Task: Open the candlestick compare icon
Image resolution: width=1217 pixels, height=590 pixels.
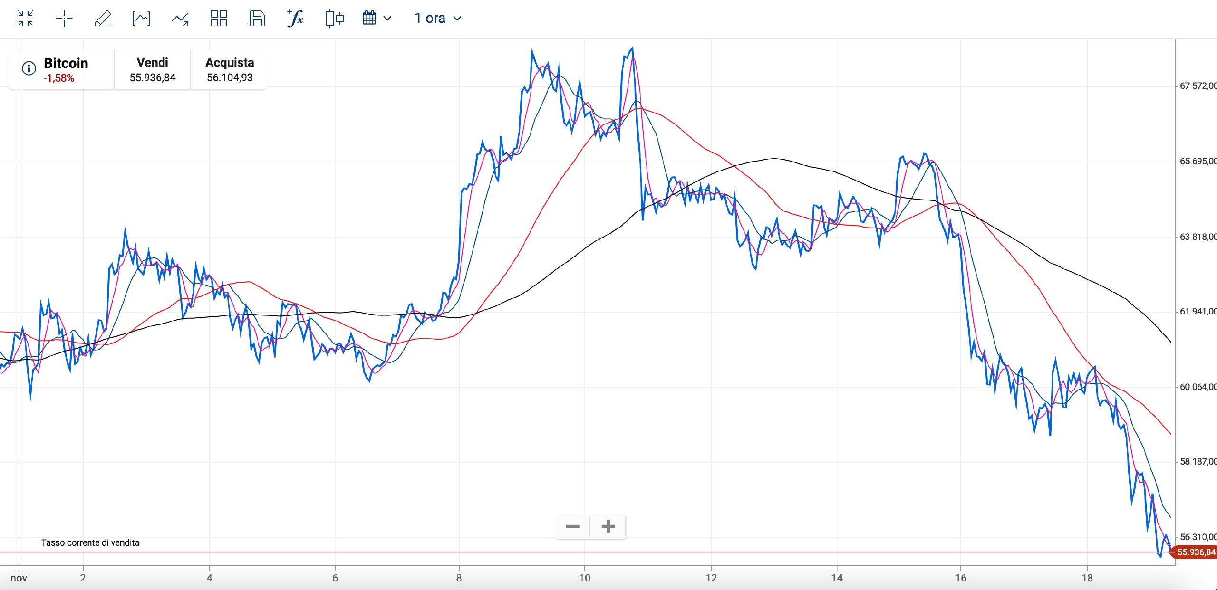Action: tap(335, 19)
